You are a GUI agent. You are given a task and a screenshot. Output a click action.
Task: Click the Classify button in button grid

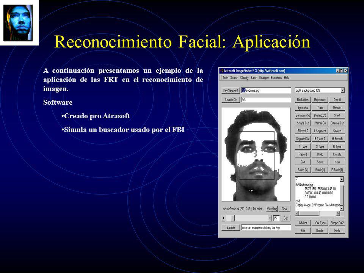337,154
